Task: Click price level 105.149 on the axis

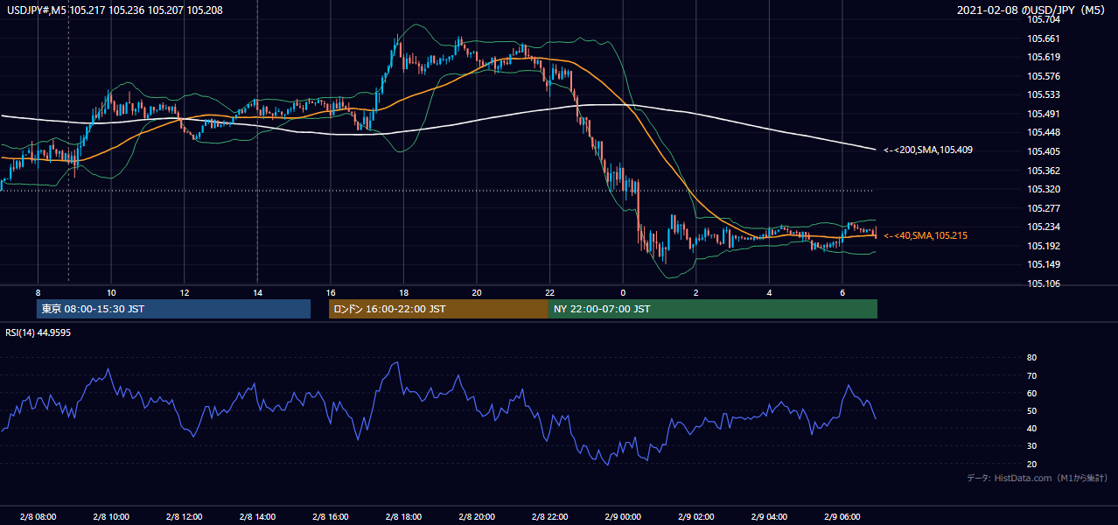Action: click(1044, 264)
